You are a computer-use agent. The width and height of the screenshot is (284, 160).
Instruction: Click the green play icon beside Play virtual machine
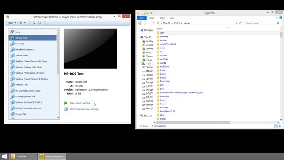66,103
